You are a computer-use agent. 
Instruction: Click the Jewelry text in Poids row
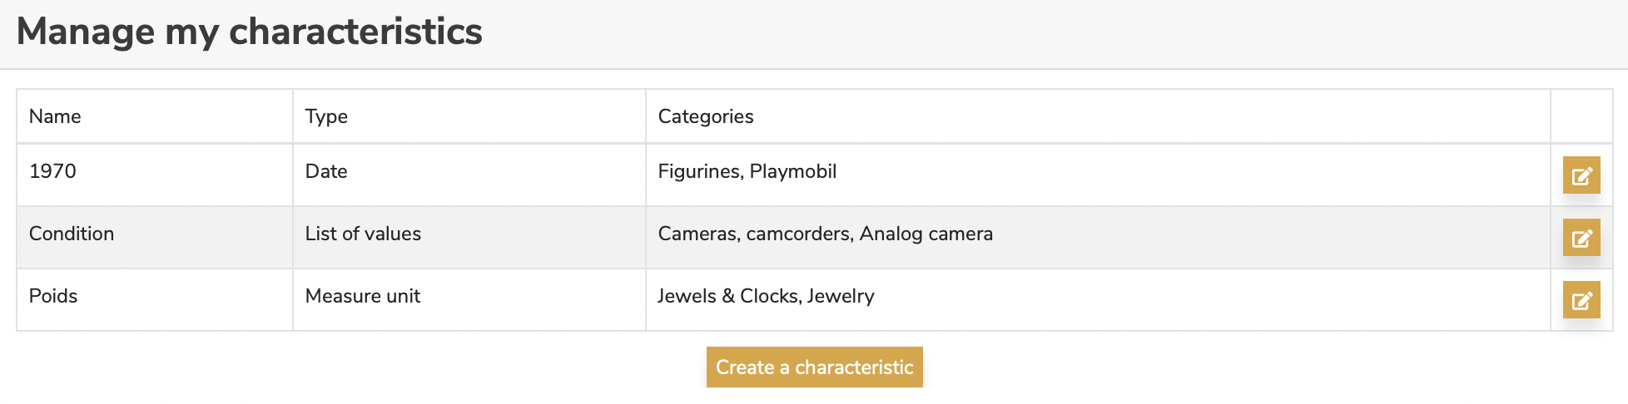[x=841, y=297]
